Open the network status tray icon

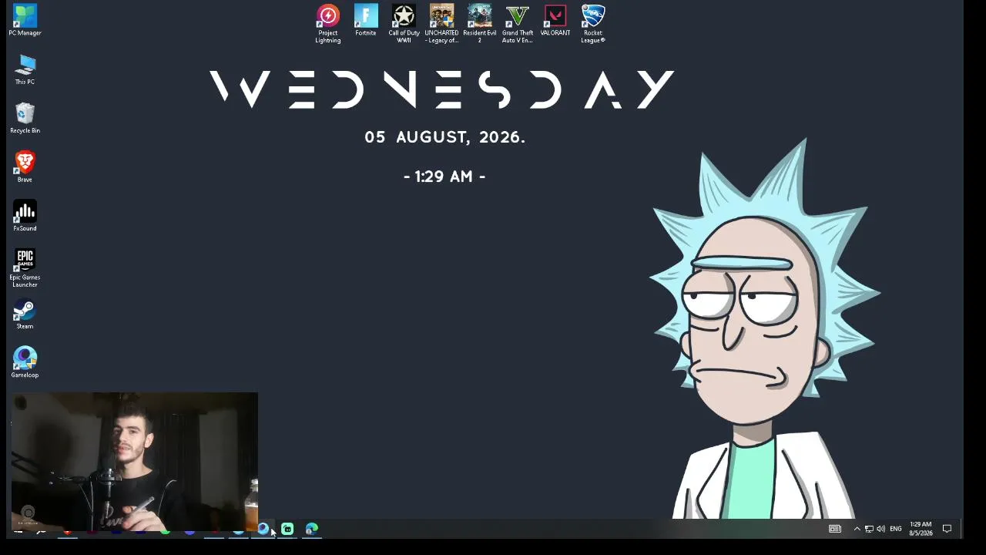(x=869, y=529)
